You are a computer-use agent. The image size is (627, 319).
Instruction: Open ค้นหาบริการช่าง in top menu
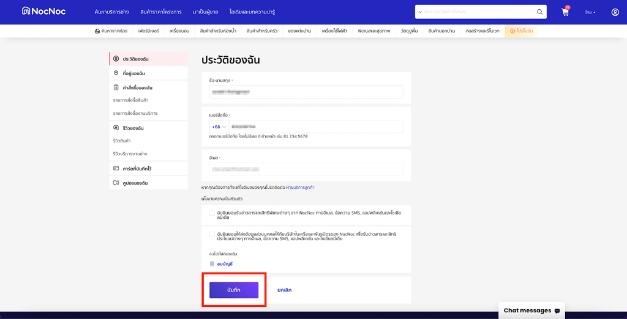[x=112, y=12]
